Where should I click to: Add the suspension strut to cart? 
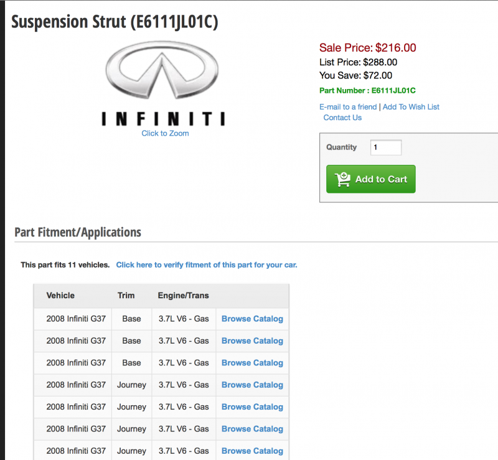pos(370,179)
